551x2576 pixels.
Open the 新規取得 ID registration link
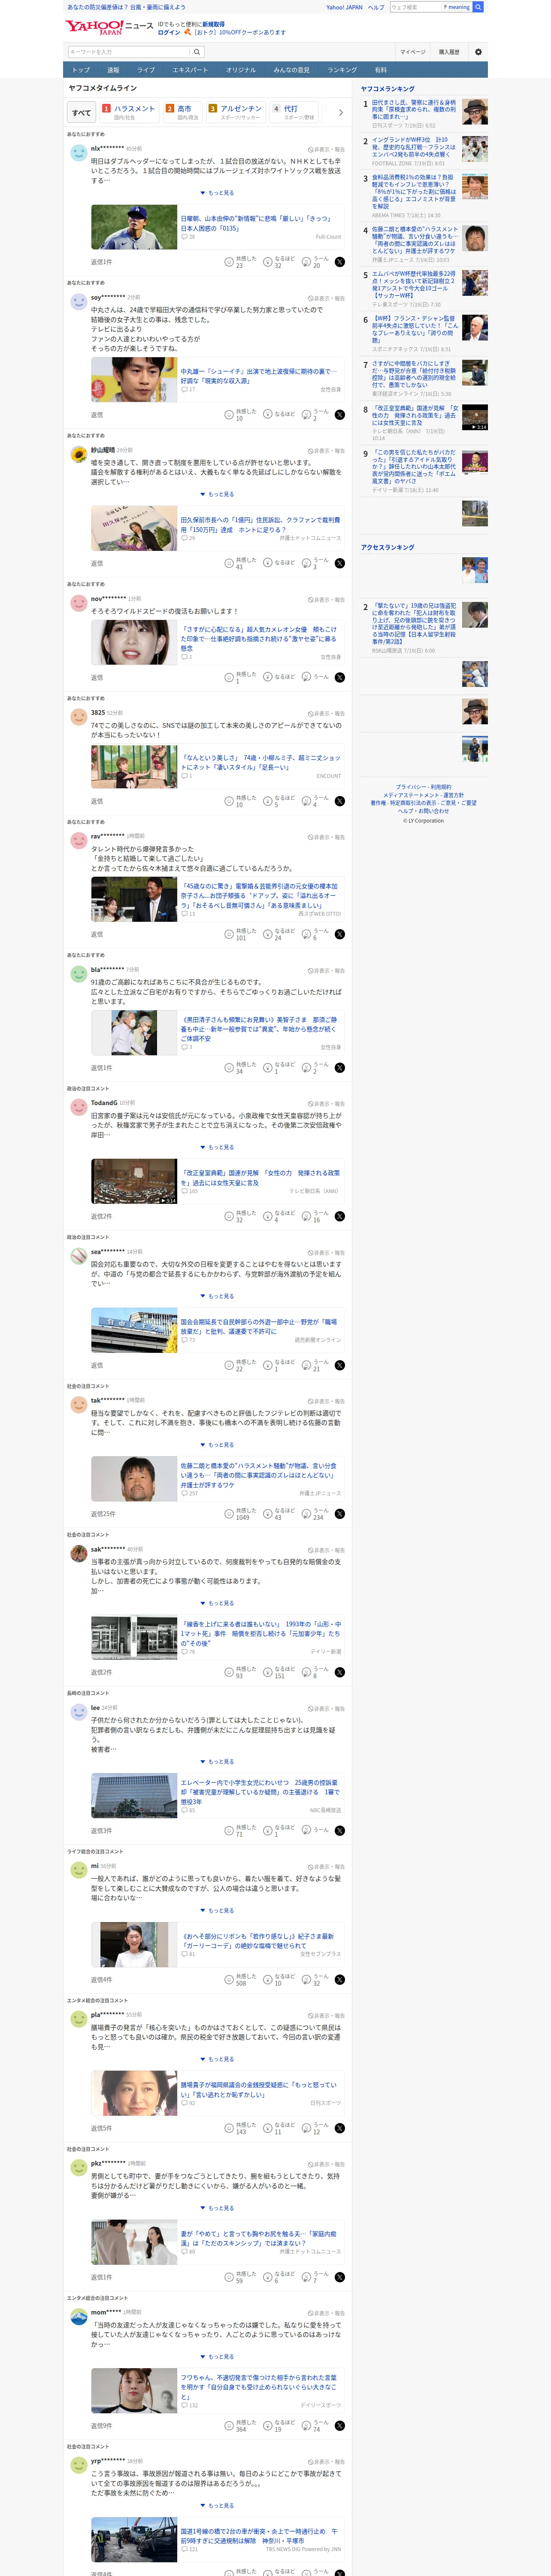213,24
